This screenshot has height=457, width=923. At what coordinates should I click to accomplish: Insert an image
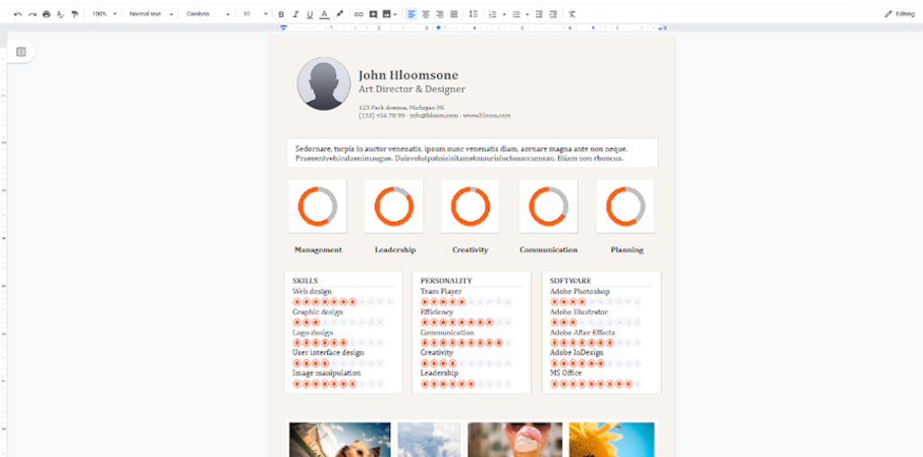[387, 14]
